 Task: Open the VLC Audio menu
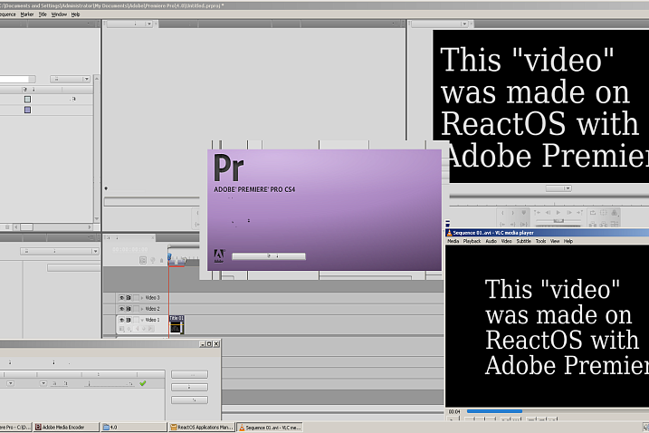pos(491,241)
